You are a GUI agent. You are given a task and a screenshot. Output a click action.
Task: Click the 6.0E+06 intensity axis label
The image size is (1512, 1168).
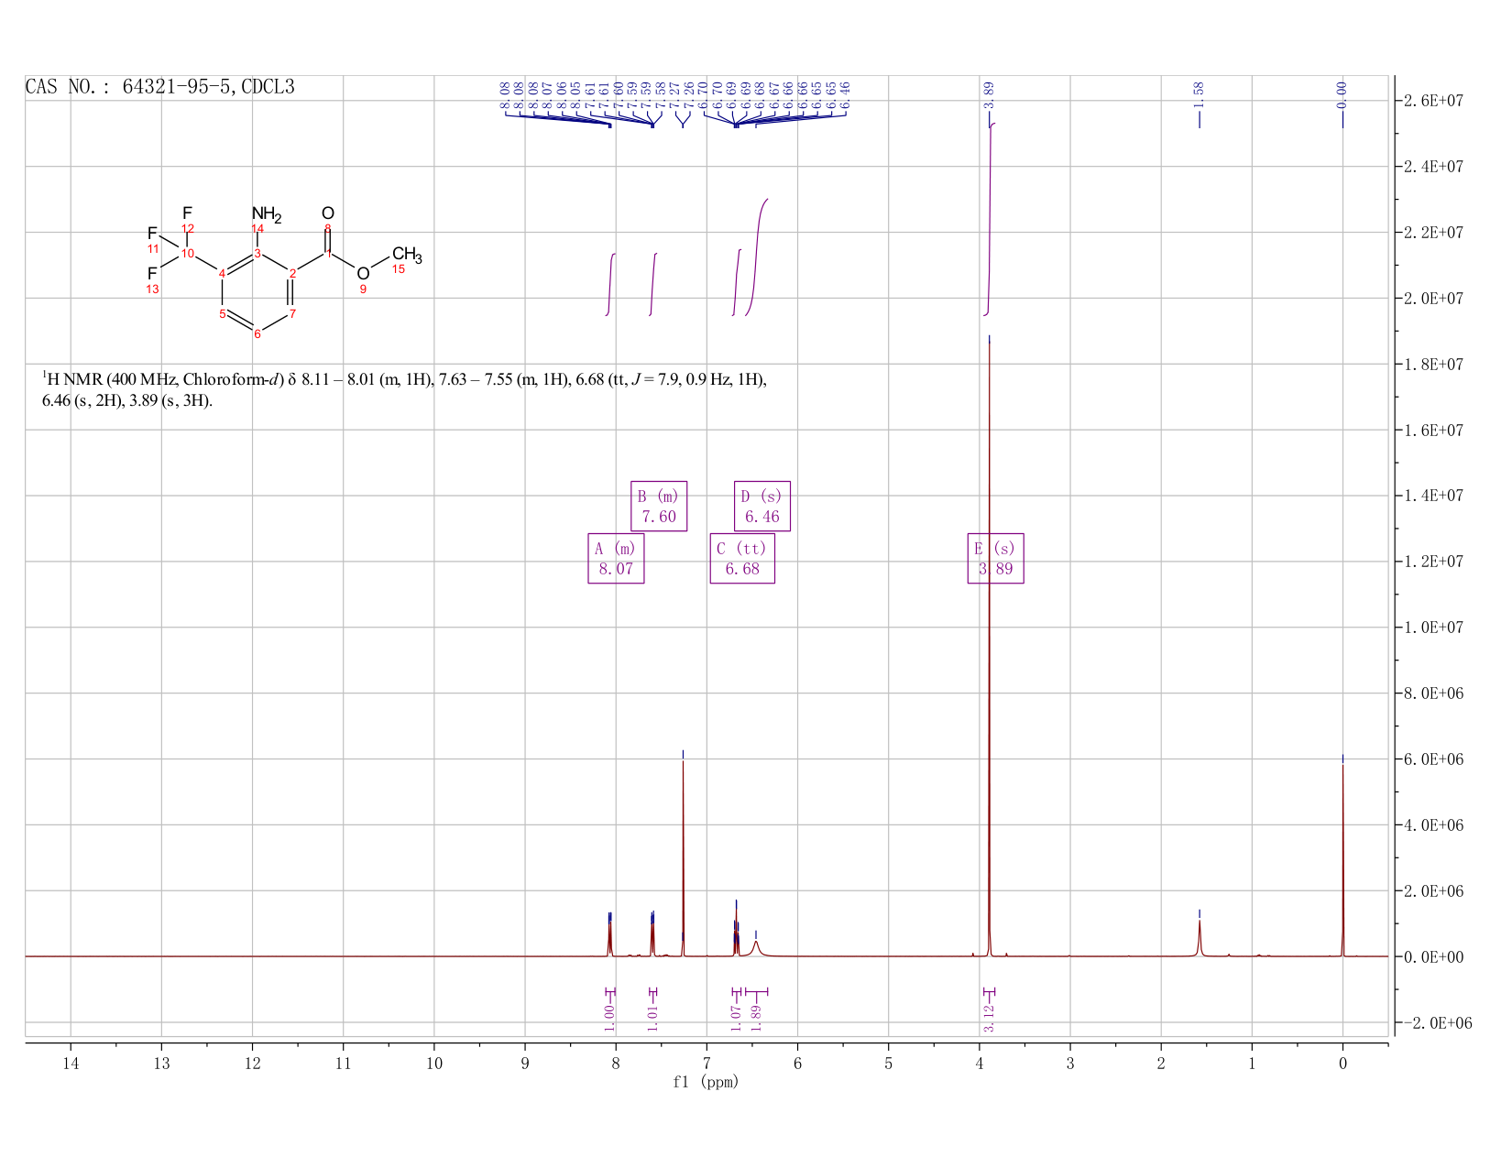point(1433,759)
